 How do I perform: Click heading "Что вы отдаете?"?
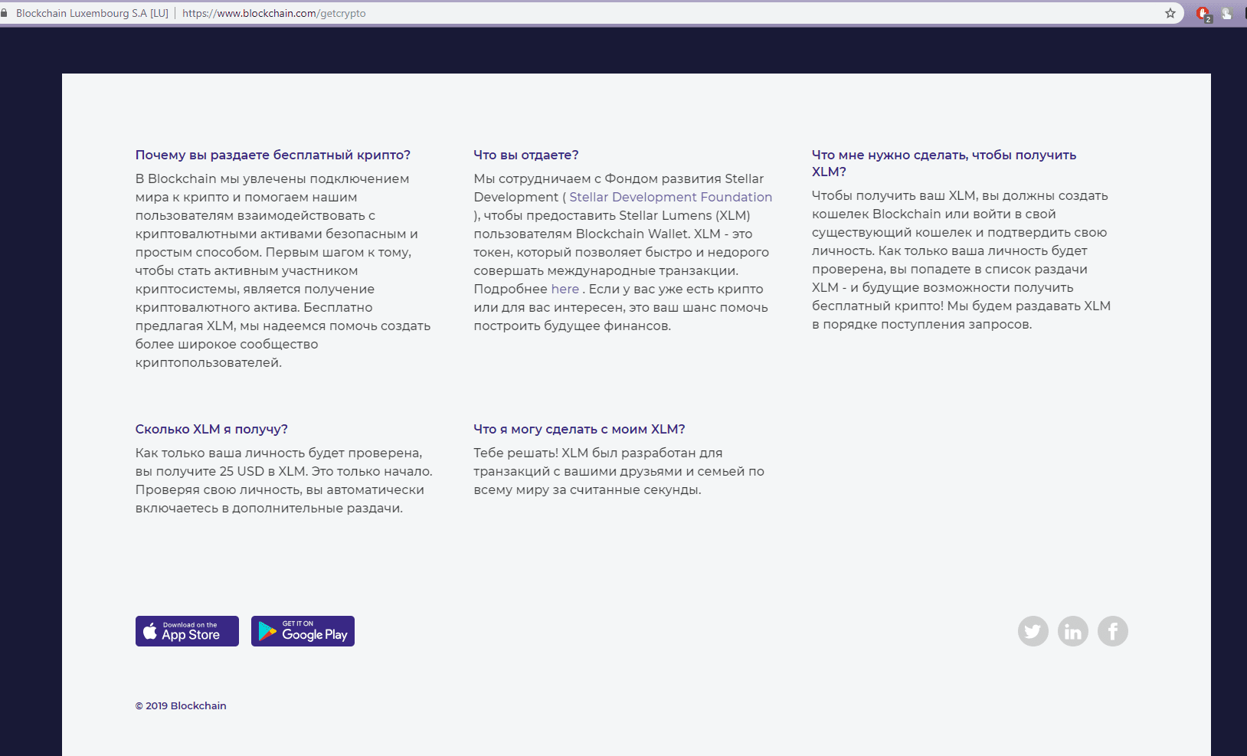click(525, 155)
